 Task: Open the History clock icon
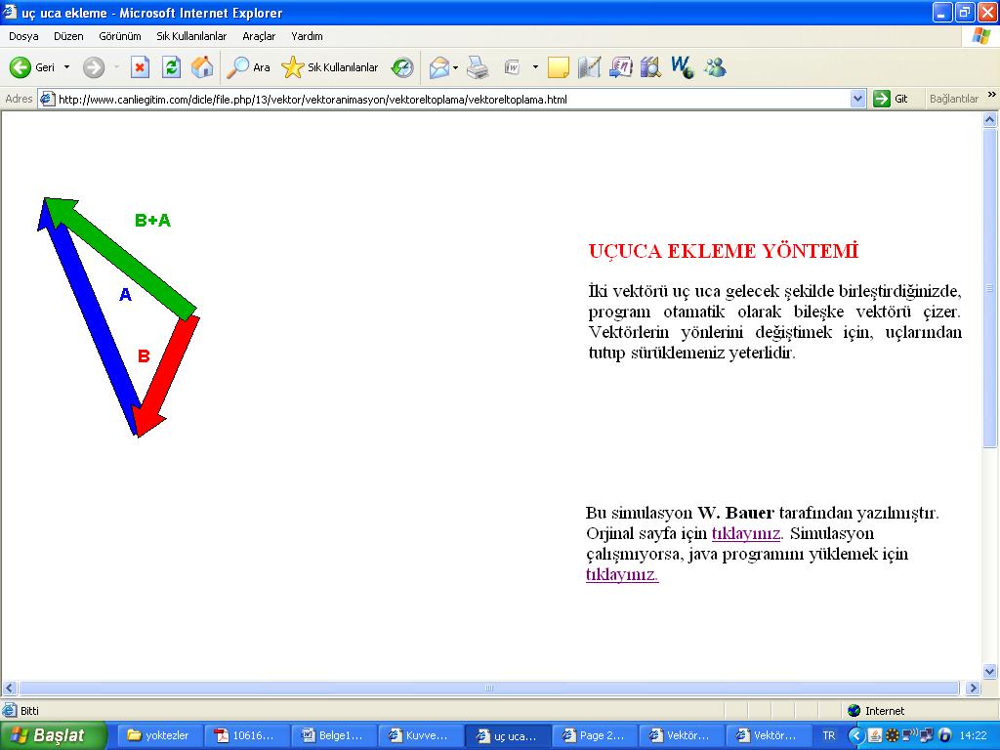pos(402,67)
